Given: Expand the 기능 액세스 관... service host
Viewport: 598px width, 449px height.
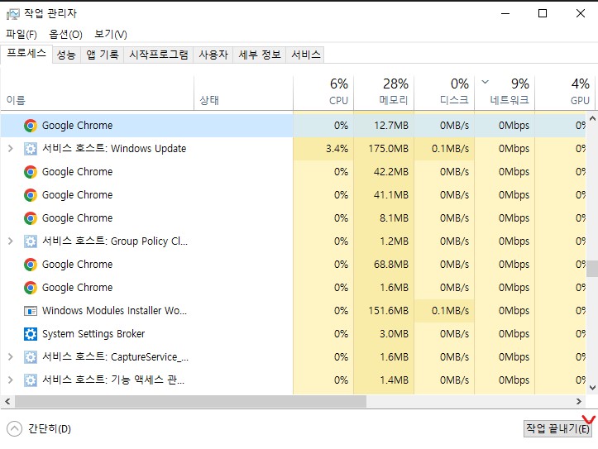Looking at the screenshot, I should tap(10, 380).
